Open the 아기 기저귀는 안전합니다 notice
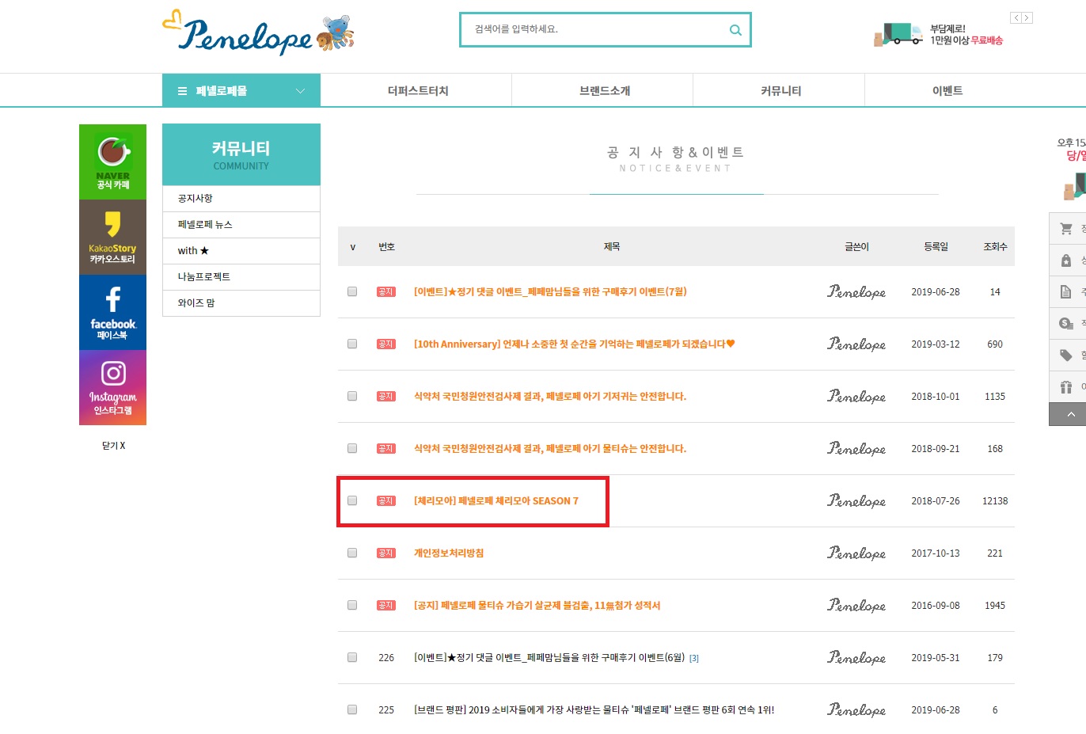The height and width of the screenshot is (734, 1086). pyautogui.click(x=550, y=396)
